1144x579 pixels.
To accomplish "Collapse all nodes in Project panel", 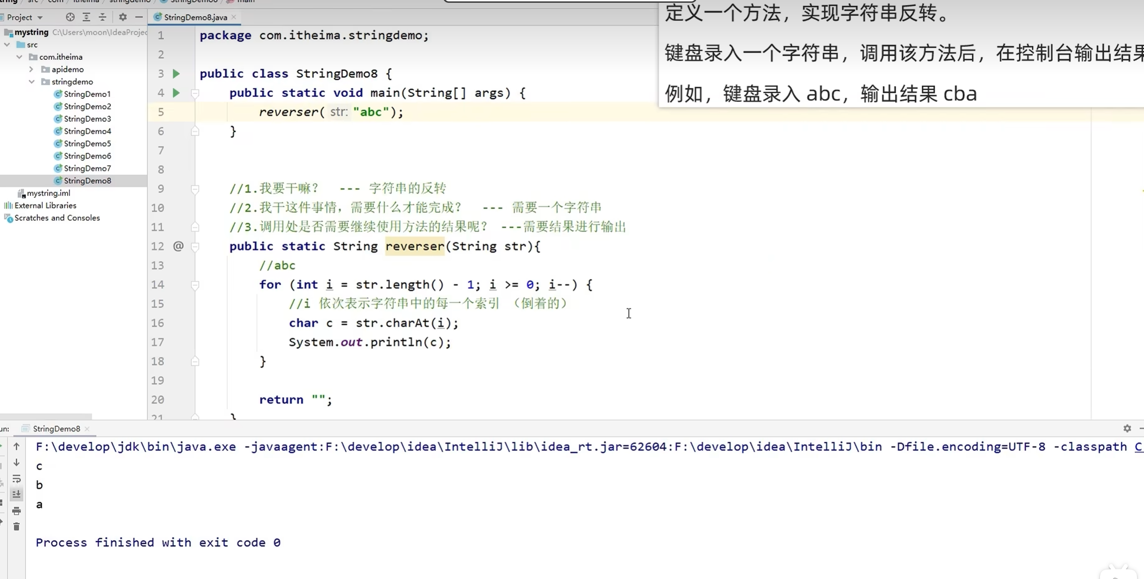I will click(103, 17).
